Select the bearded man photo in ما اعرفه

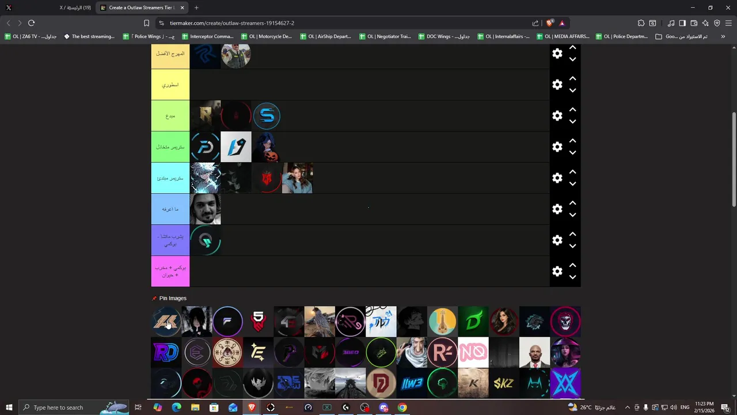(205, 209)
